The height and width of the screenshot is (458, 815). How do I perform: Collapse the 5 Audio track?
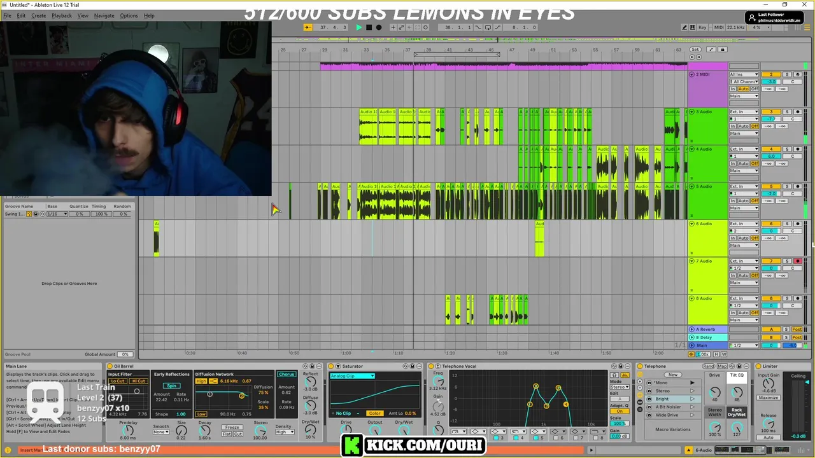tap(692, 186)
